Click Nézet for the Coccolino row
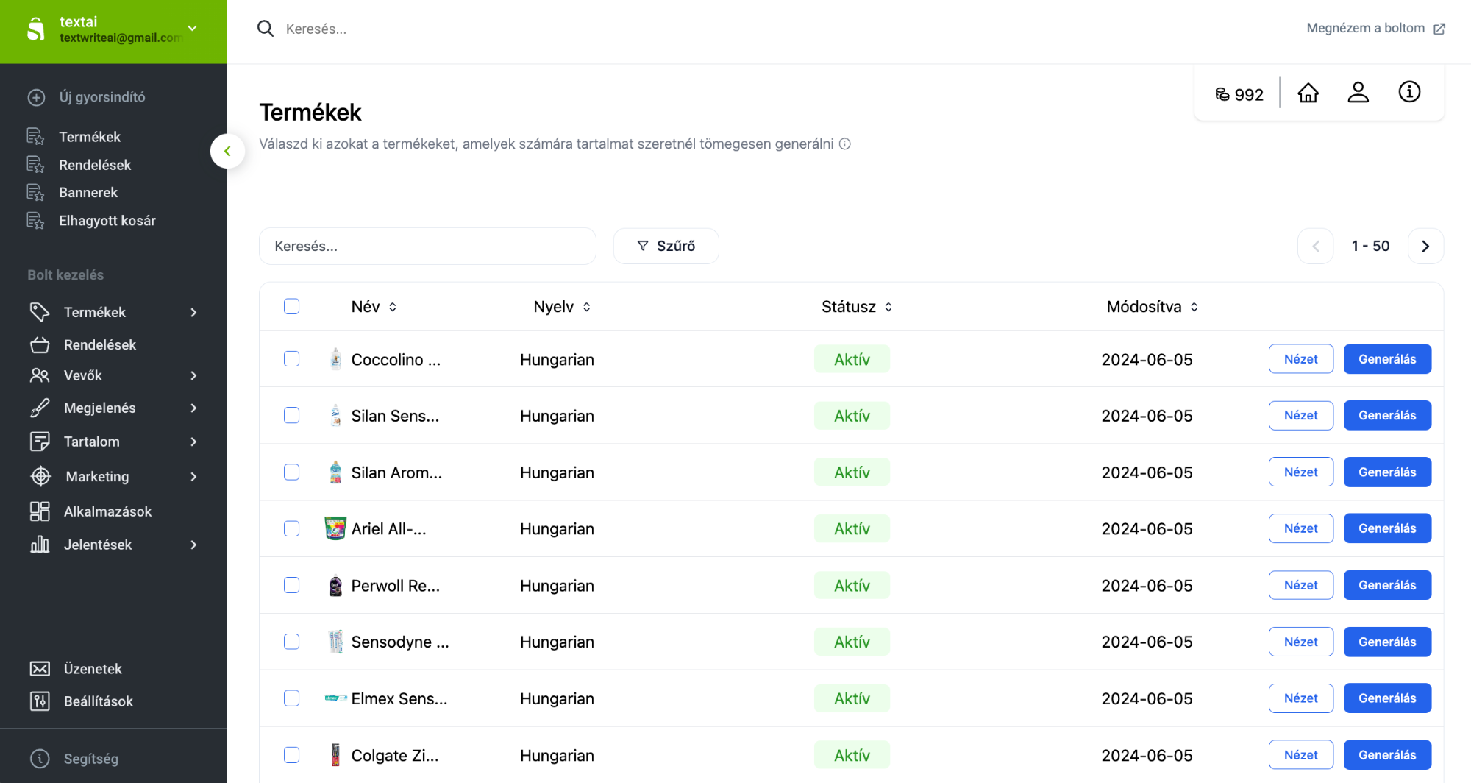The height and width of the screenshot is (783, 1471). click(x=1300, y=359)
